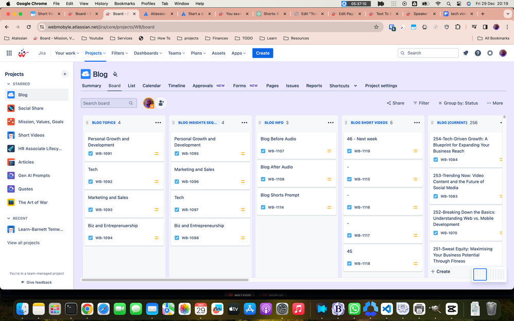Open the Project settings tab
The width and height of the screenshot is (514, 321).
[381, 86]
